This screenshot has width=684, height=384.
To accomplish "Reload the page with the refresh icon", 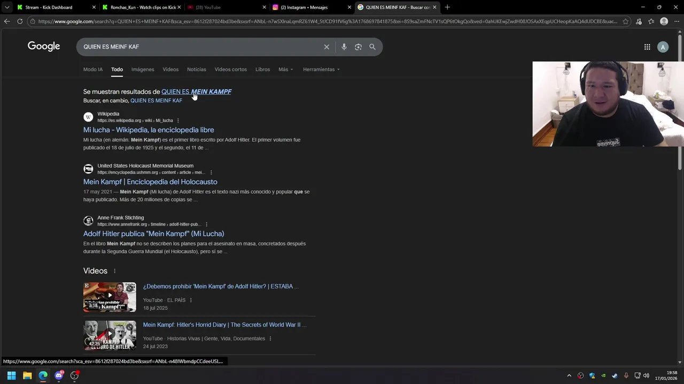I will (20, 21).
